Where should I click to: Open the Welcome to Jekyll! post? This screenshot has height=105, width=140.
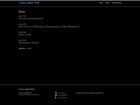29,43
